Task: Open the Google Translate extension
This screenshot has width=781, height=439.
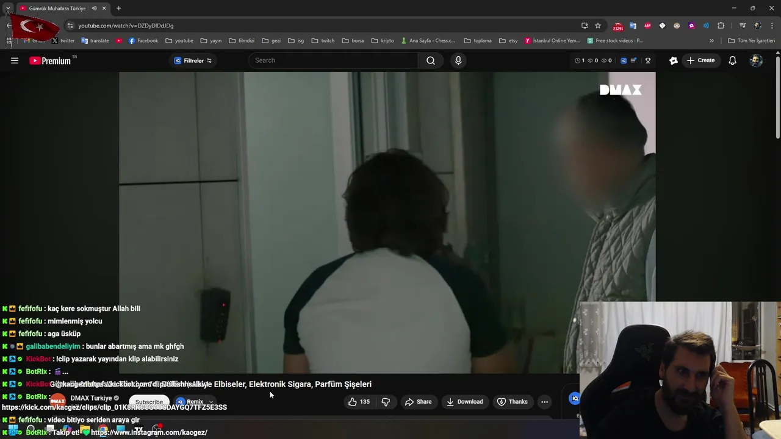Action: click(633, 26)
